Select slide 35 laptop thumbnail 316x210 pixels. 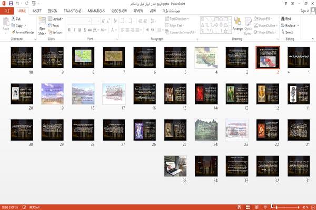pos(175,166)
